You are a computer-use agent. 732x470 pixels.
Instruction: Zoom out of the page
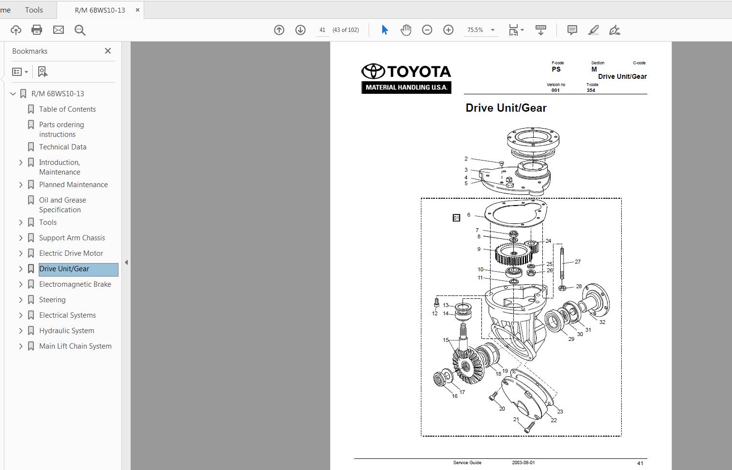click(427, 29)
